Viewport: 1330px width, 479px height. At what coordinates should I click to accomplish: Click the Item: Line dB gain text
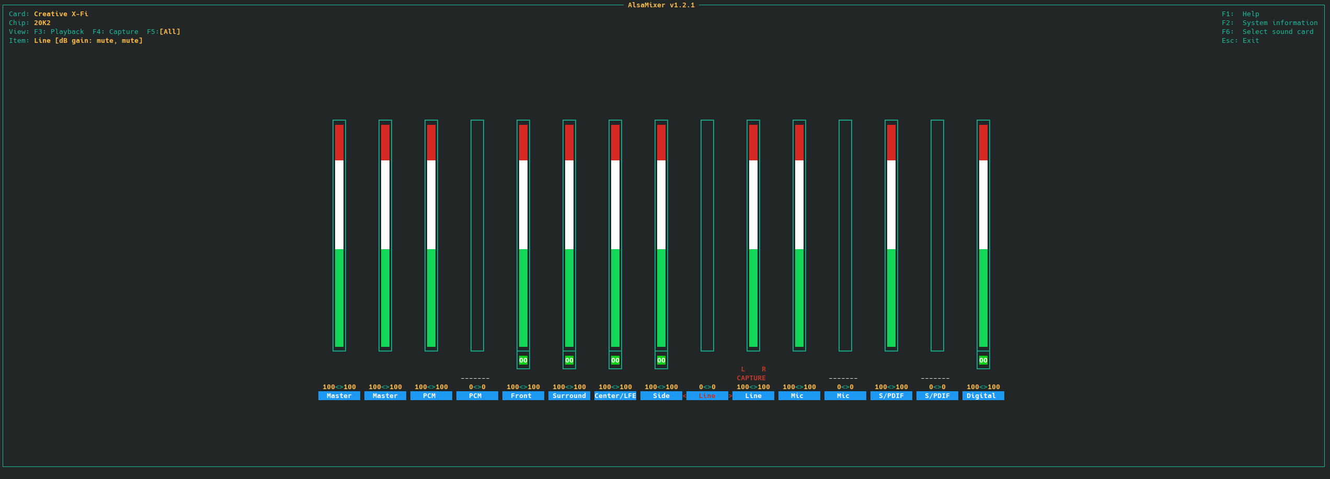pyautogui.click(x=76, y=41)
